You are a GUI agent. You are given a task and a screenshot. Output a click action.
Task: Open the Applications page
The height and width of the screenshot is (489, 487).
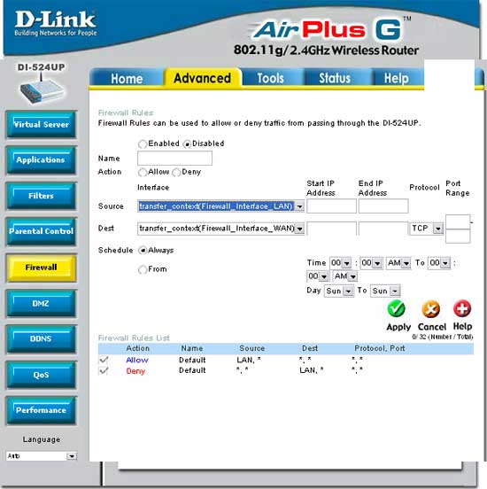[41, 160]
